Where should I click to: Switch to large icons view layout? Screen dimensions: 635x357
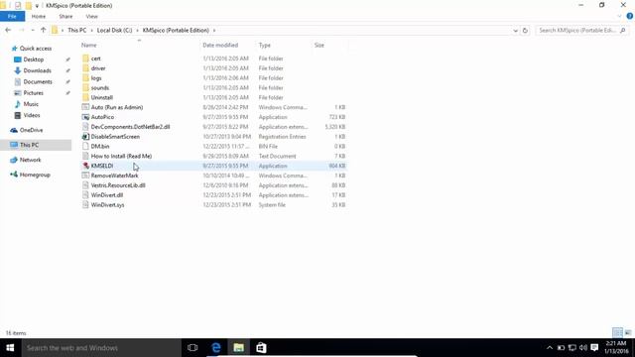(x=628, y=333)
